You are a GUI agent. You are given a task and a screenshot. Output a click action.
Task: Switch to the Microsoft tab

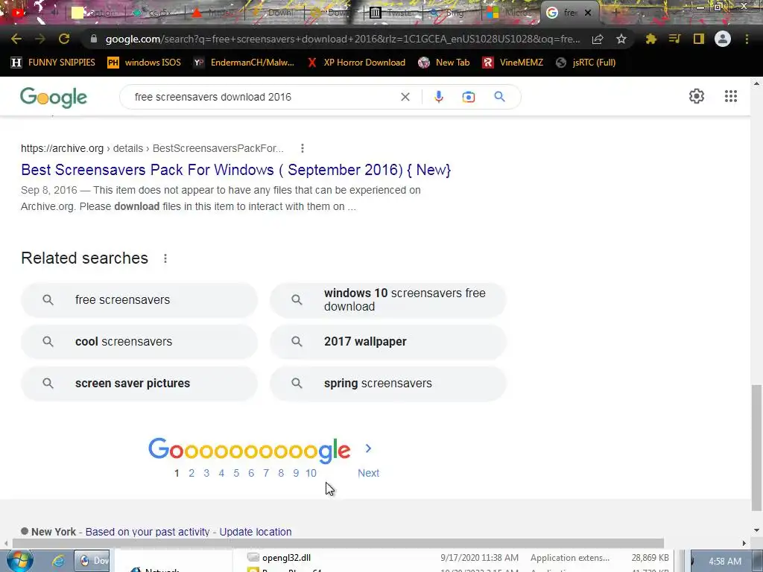click(510, 13)
